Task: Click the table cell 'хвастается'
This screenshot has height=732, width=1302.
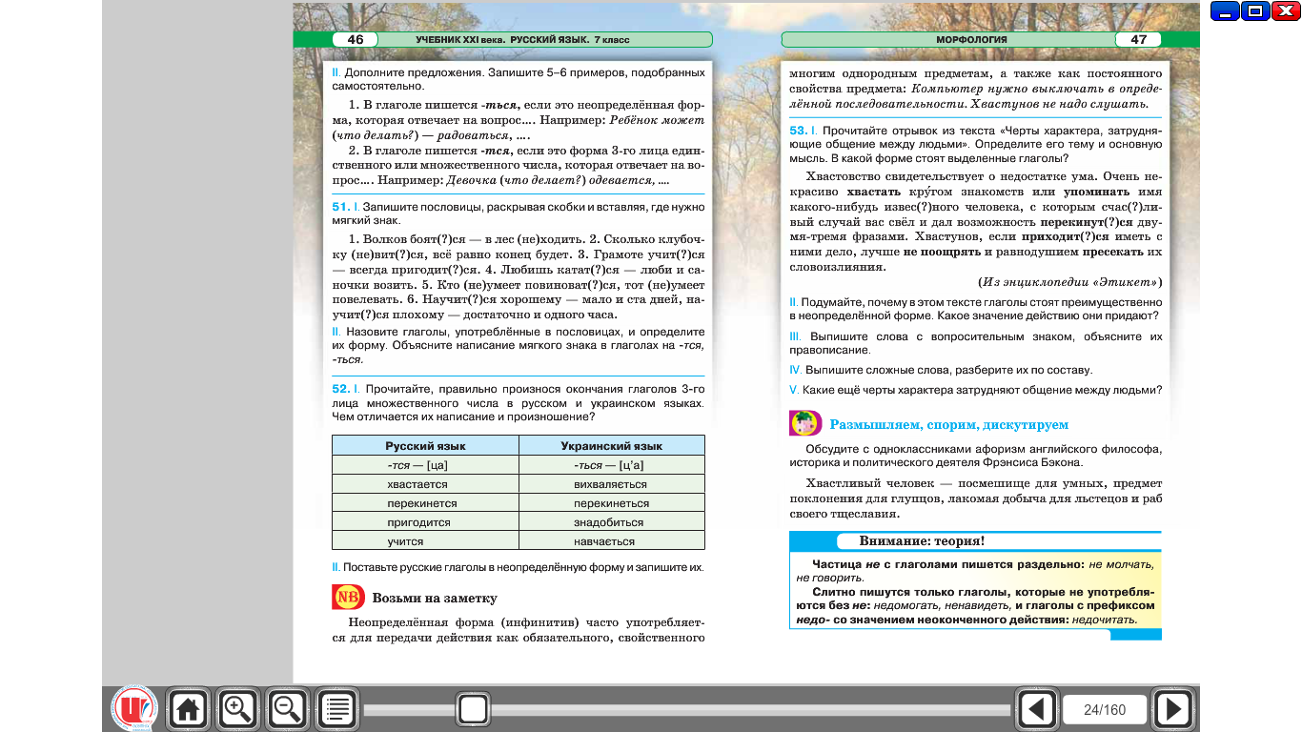Action: [x=425, y=484]
